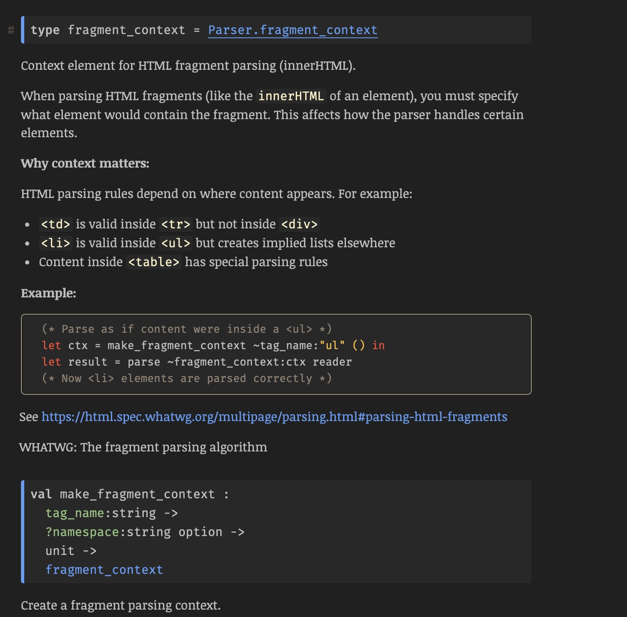627x617 pixels.
Task: Click "WHATWG: The fragment parsing algorithm" text
Action: click(143, 447)
